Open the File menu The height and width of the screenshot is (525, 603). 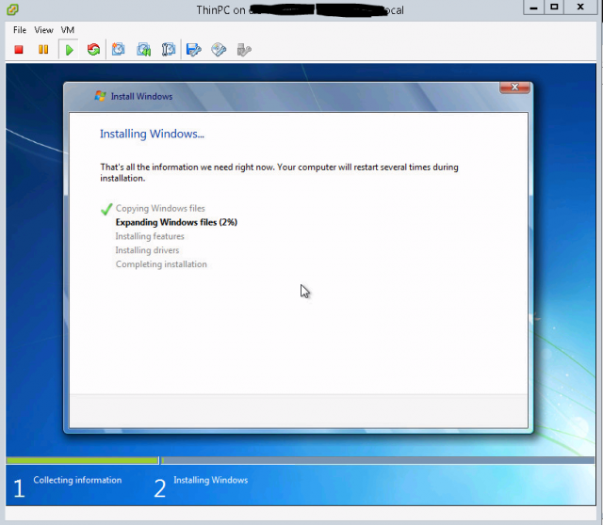pyautogui.click(x=20, y=30)
